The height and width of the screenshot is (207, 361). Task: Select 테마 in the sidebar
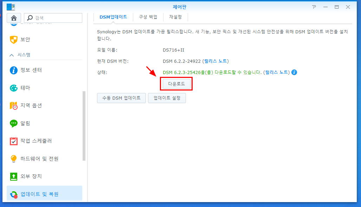pyautogui.click(x=44, y=88)
